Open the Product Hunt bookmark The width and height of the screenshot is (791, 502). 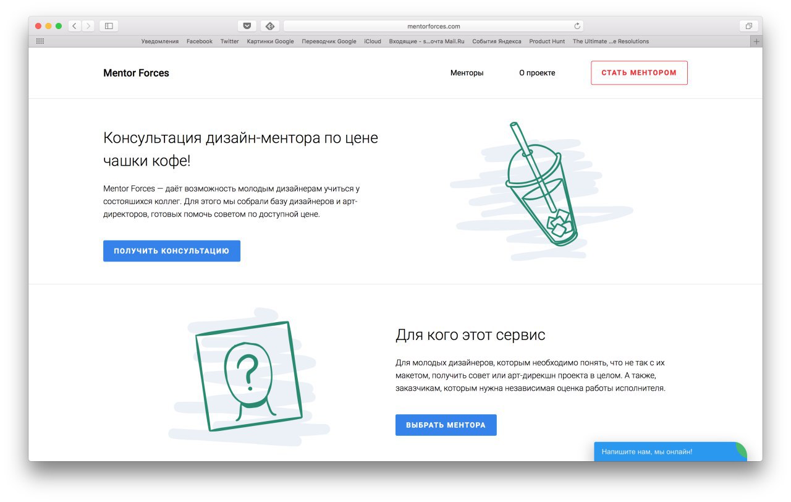[547, 41]
